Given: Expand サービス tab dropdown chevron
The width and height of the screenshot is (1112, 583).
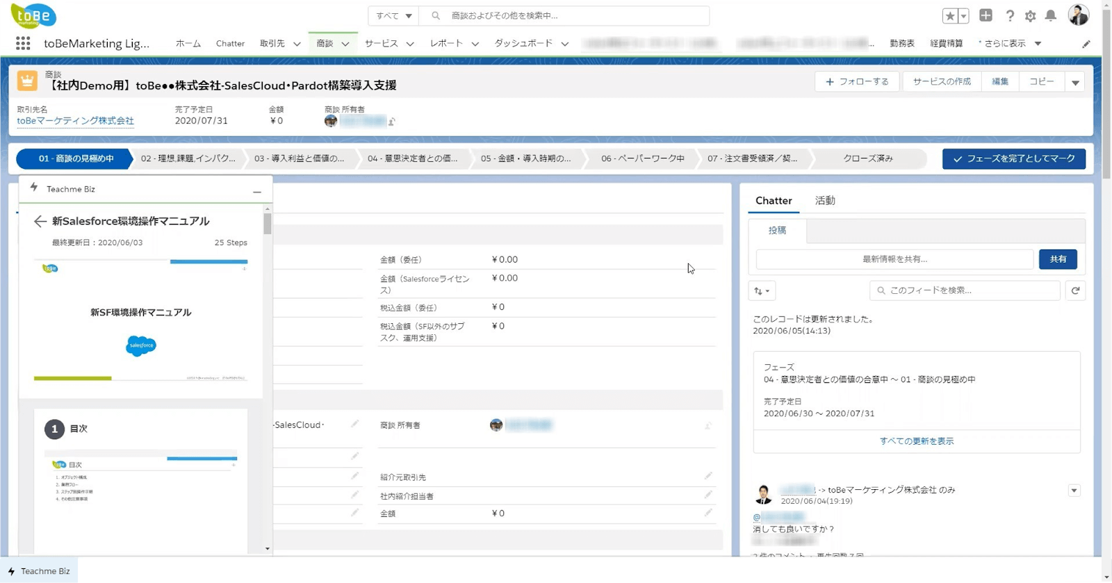Looking at the screenshot, I should (x=410, y=44).
